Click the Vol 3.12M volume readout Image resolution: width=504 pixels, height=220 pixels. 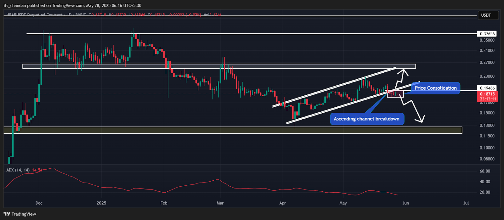213,15
